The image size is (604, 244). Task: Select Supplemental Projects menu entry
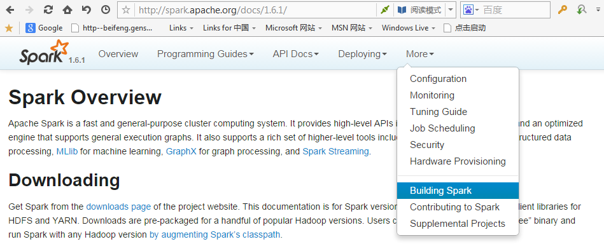[458, 224]
